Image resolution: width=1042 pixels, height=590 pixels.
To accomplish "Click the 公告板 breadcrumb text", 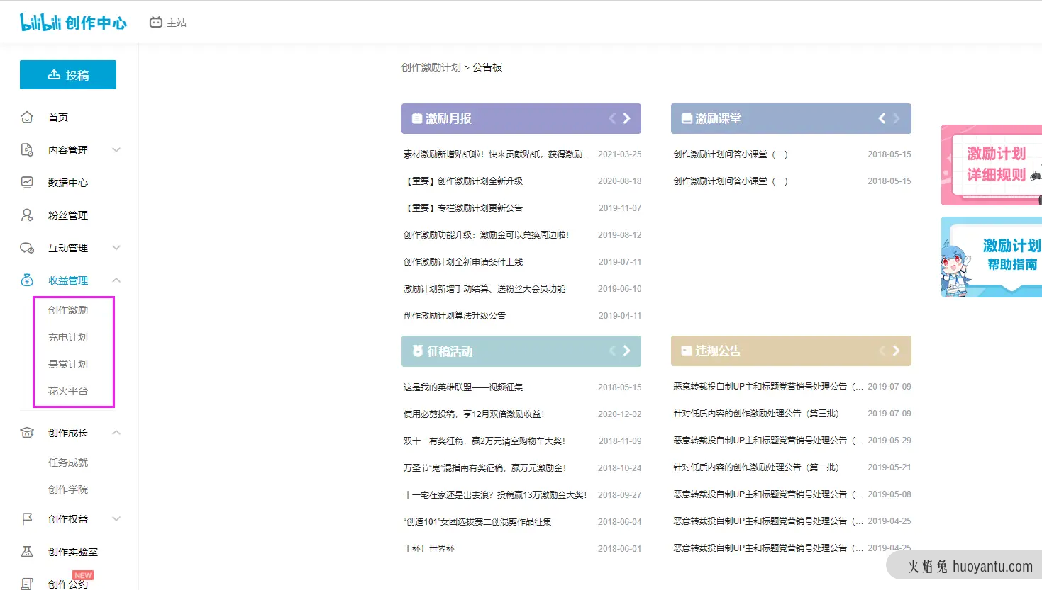I will pyautogui.click(x=487, y=67).
